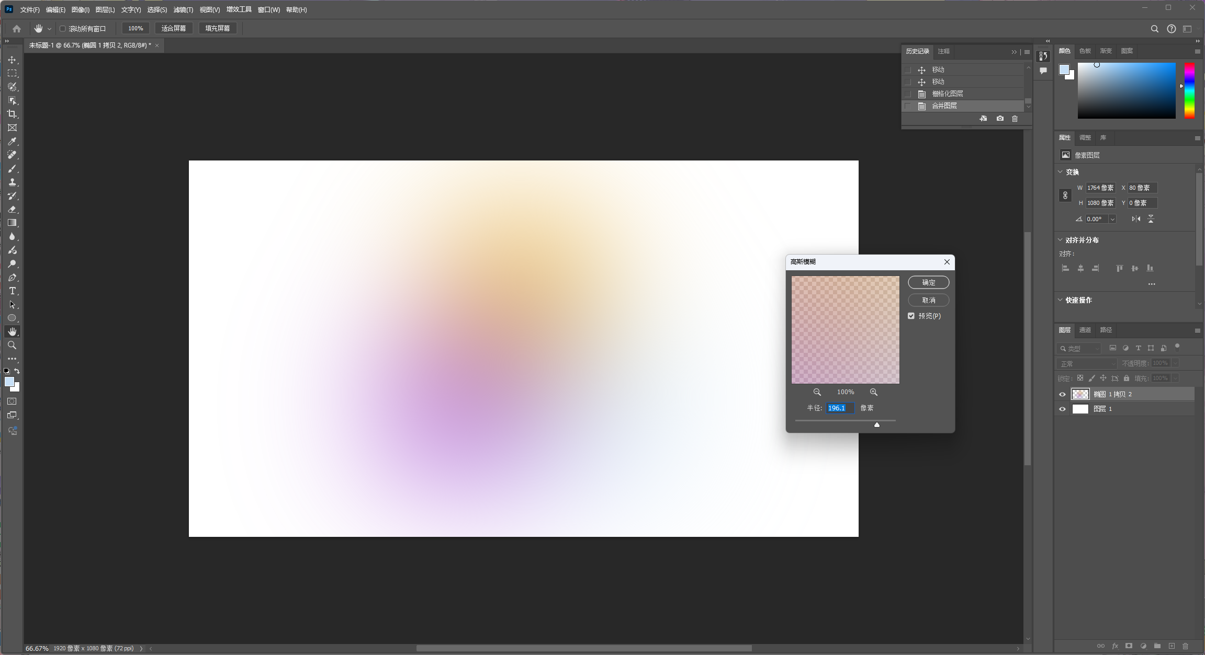Open the 图像 menu
The height and width of the screenshot is (655, 1205).
[x=80, y=10]
